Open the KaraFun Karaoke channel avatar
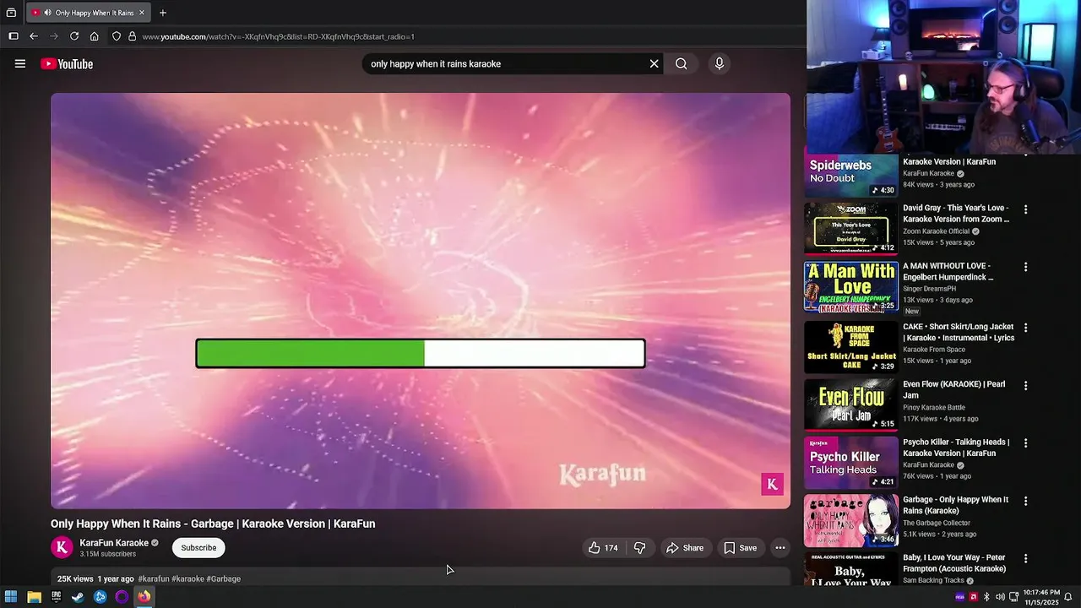Image resolution: width=1081 pixels, height=608 pixels. [62, 547]
